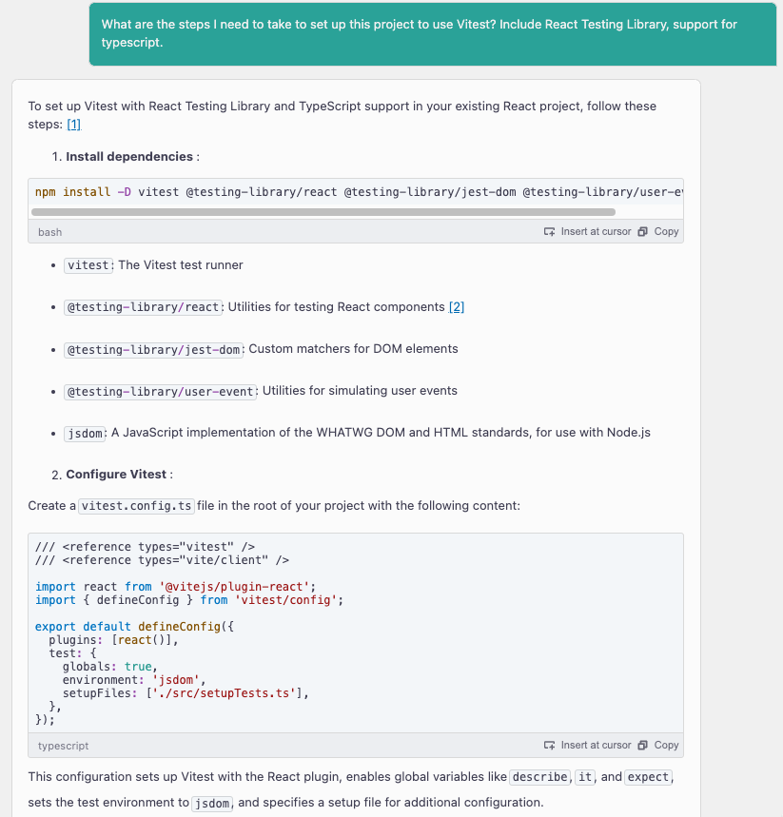Copy the npm install command

(x=659, y=231)
